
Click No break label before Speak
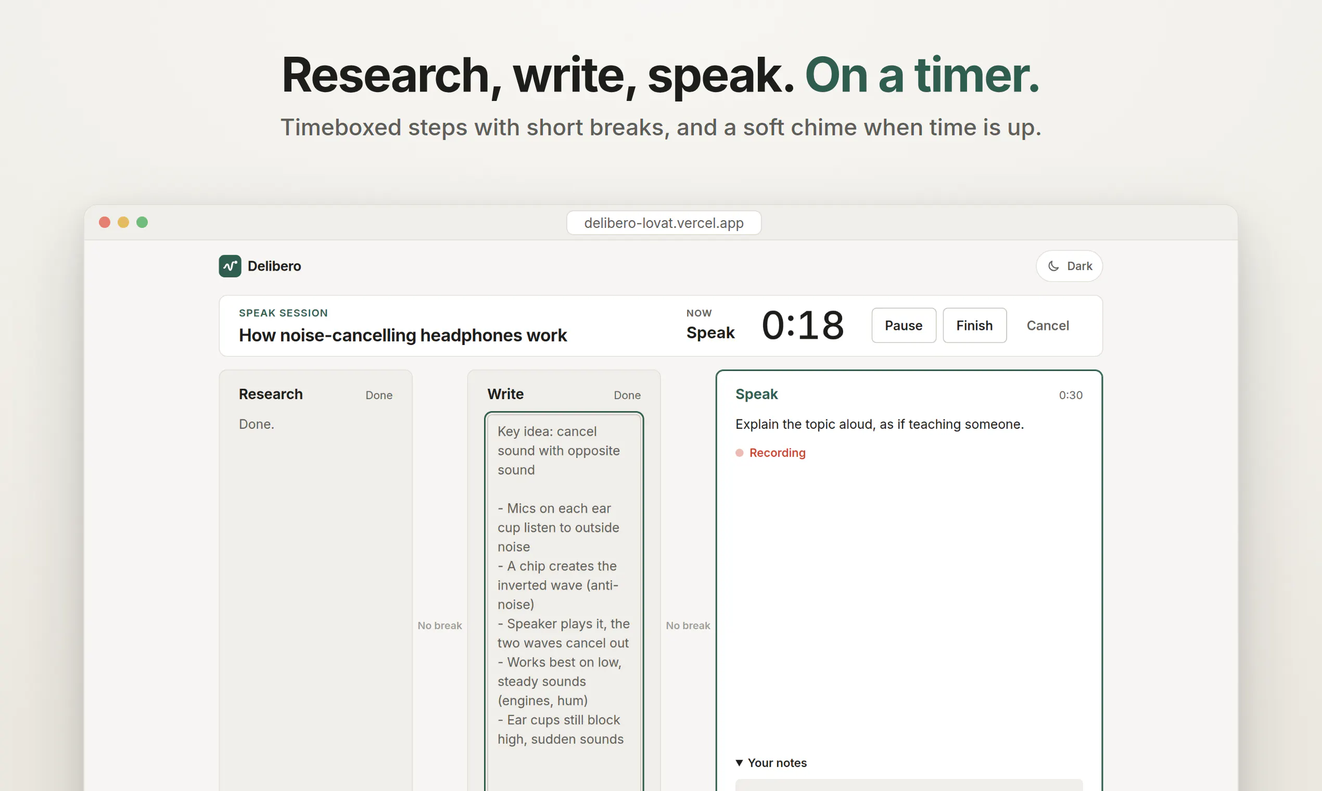point(688,625)
